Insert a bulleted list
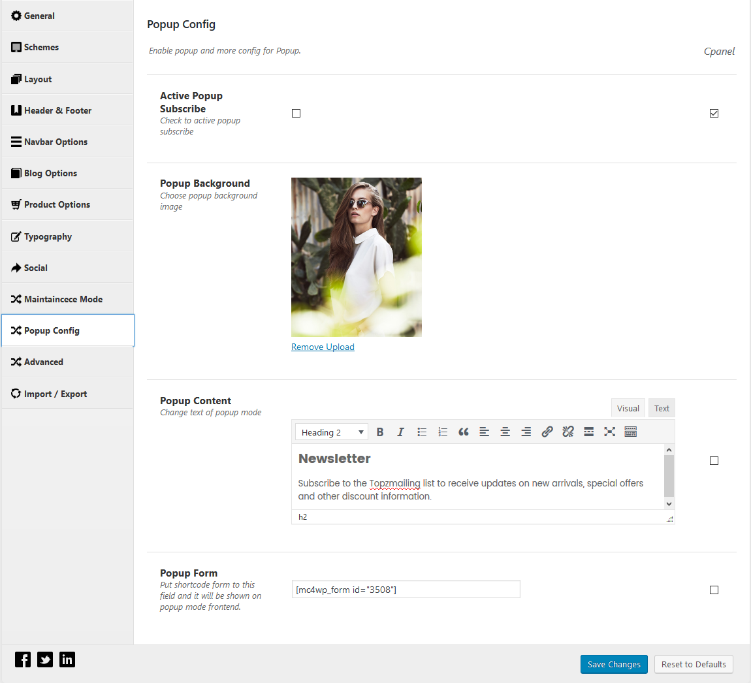Image resolution: width=751 pixels, height=683 pixels. (421, 432)
